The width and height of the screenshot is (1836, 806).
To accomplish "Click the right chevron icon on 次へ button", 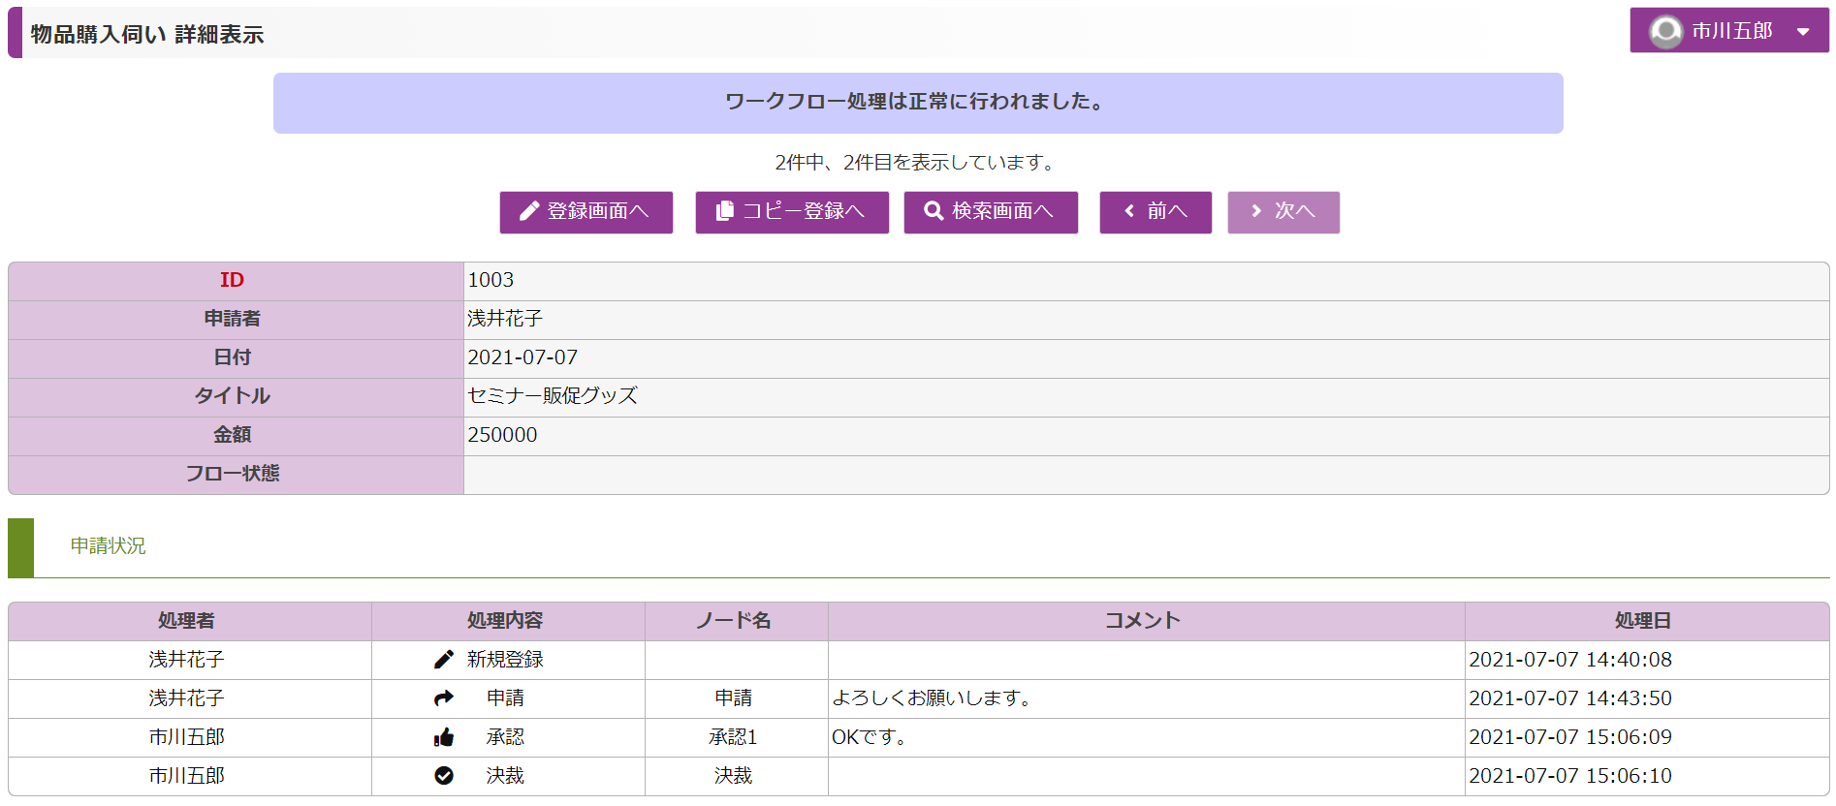I will click(x=1256, y=211).
